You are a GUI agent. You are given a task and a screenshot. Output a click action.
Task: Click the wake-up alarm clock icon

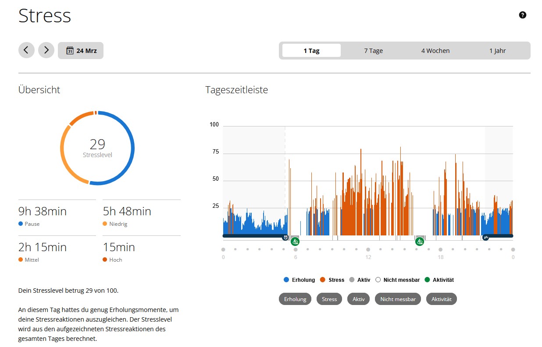pos(285,238)
